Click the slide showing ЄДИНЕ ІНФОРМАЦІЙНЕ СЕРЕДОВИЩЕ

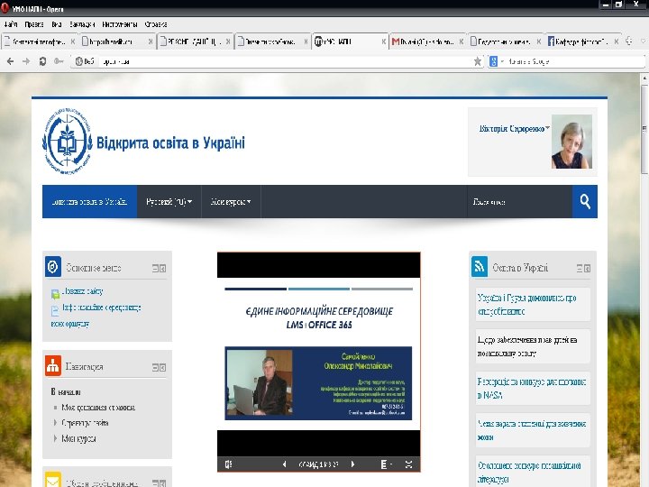coord(319,354)
